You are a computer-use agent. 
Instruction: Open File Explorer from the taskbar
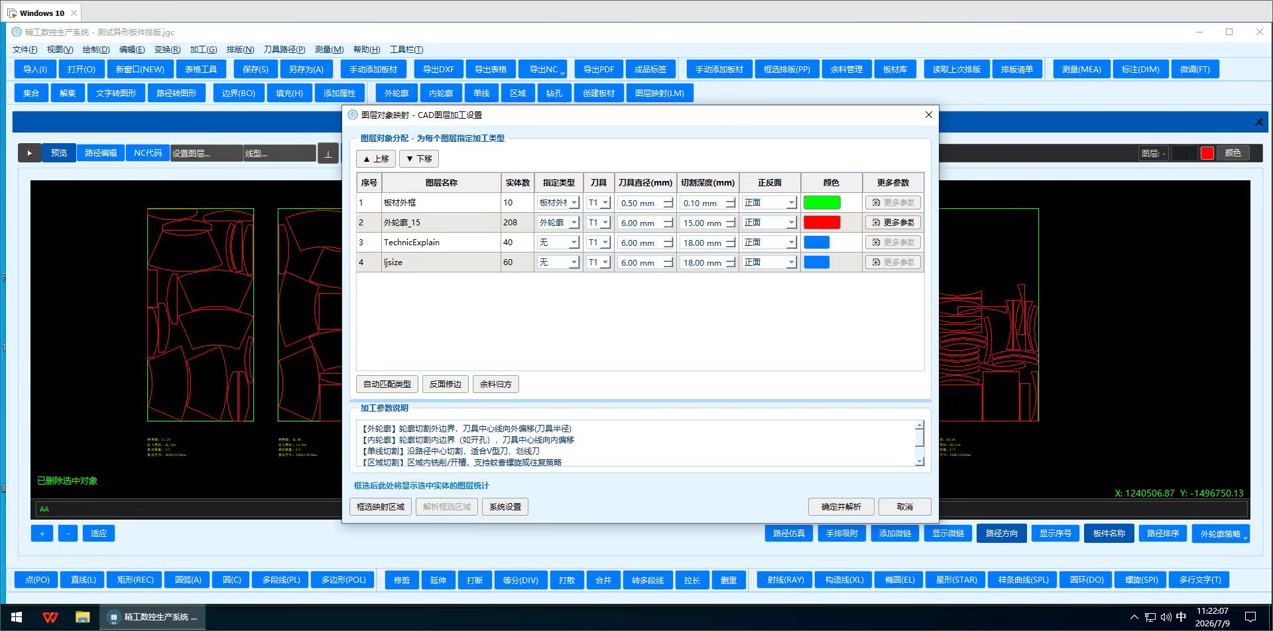[82, 617]
